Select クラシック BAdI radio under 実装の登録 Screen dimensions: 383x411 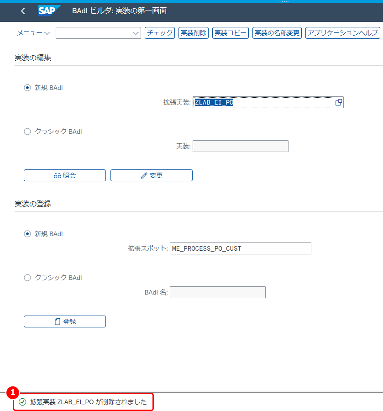(x=27, y=278)
